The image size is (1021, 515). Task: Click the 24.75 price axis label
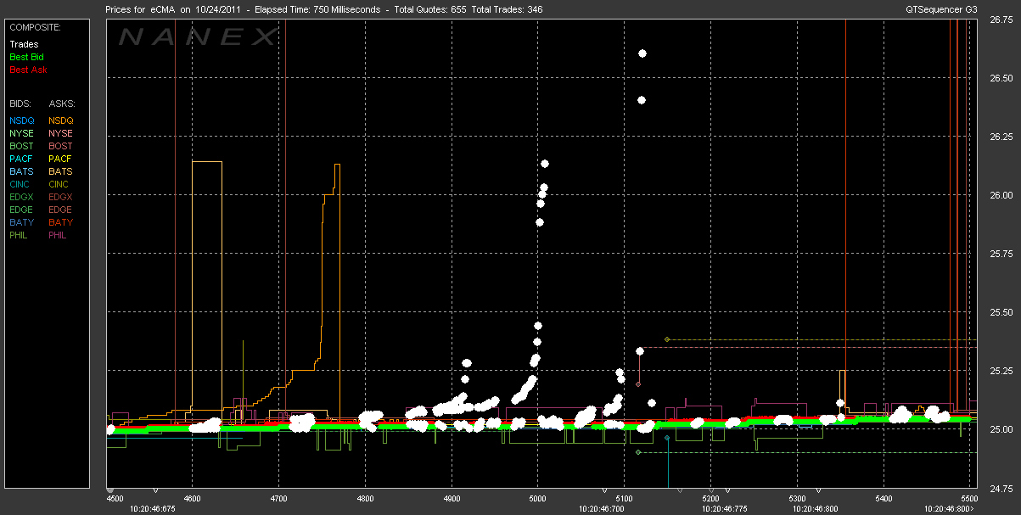point(1002,488)
